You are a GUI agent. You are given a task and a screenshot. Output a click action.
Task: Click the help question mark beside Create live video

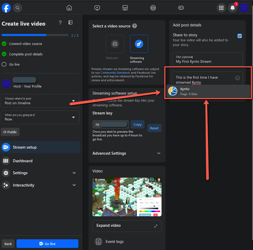(60, 22)
